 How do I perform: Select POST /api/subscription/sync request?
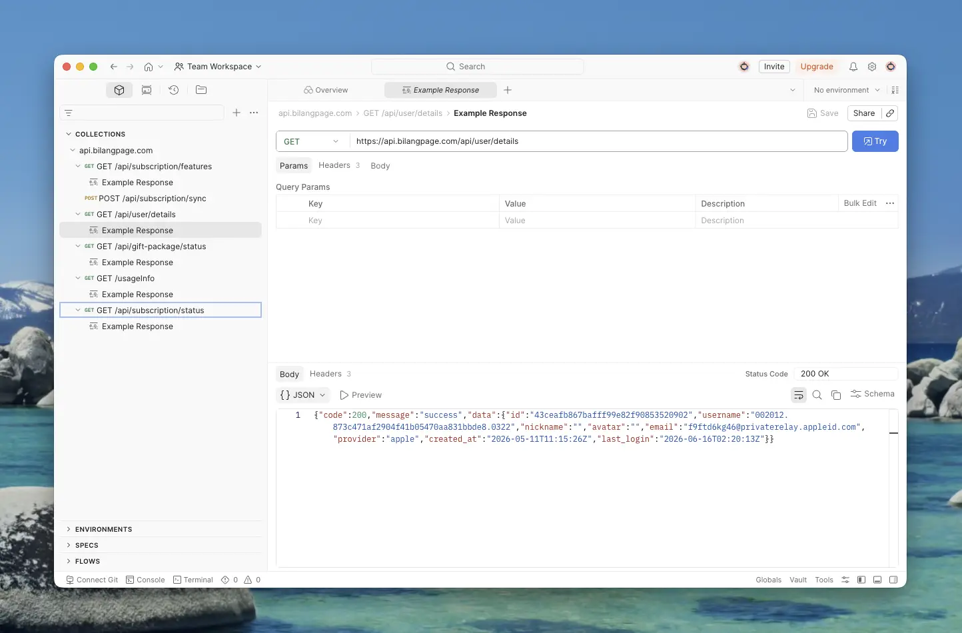click(x=161, y=198)
